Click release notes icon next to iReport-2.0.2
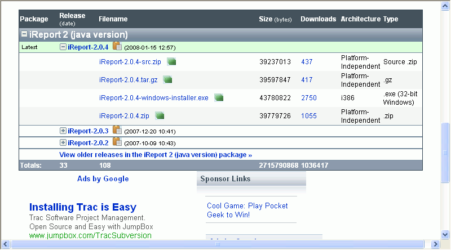The height and width of the screenshot is (250, 451). (x=117, y=142)
